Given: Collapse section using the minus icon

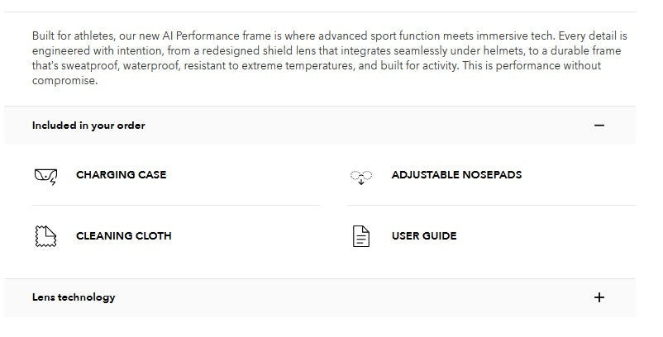Looking at the screenshot, I should tap(599, 126).
